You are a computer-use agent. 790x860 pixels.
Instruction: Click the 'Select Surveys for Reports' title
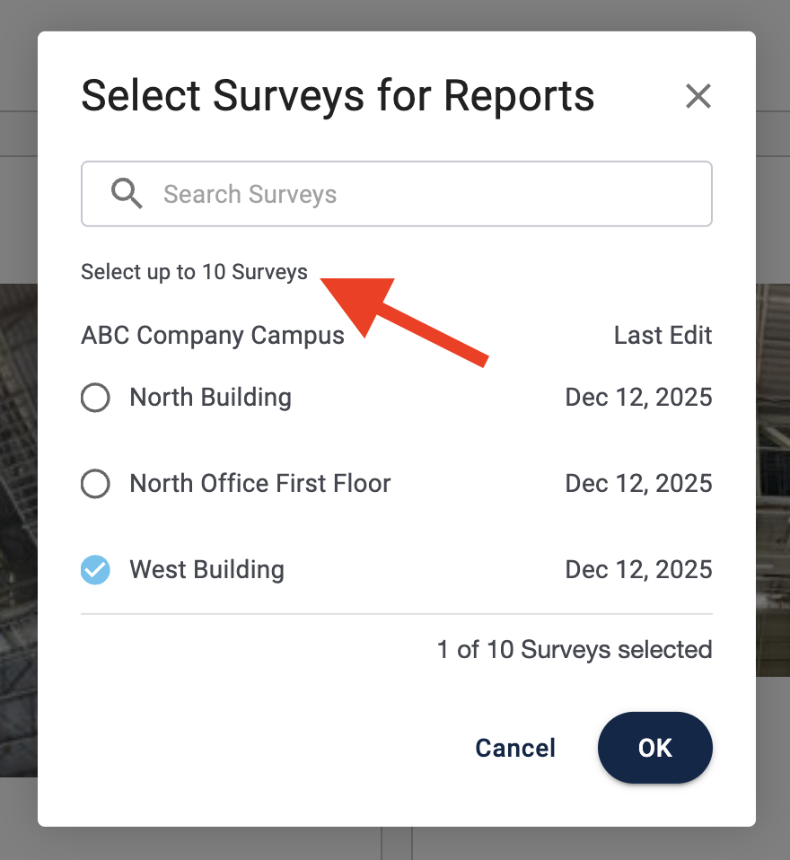click(x=338, y=95)
